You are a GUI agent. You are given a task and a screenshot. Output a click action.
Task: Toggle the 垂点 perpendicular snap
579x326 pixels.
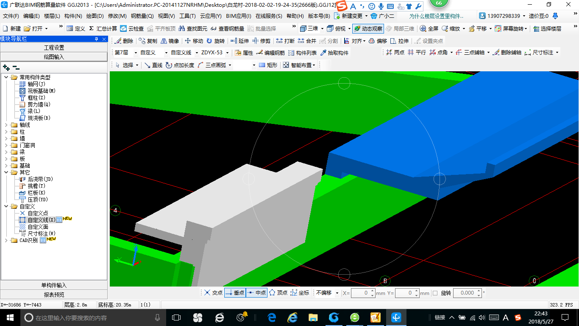[235, 293]
